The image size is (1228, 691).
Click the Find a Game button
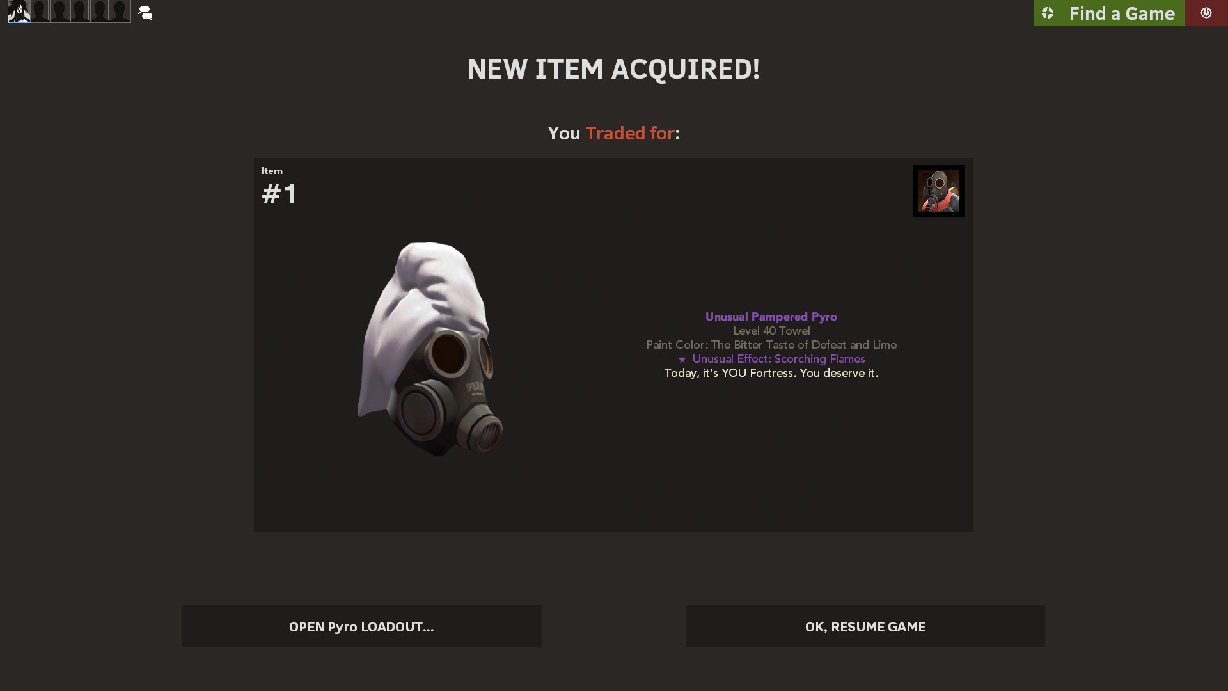tap(1109, 13)
